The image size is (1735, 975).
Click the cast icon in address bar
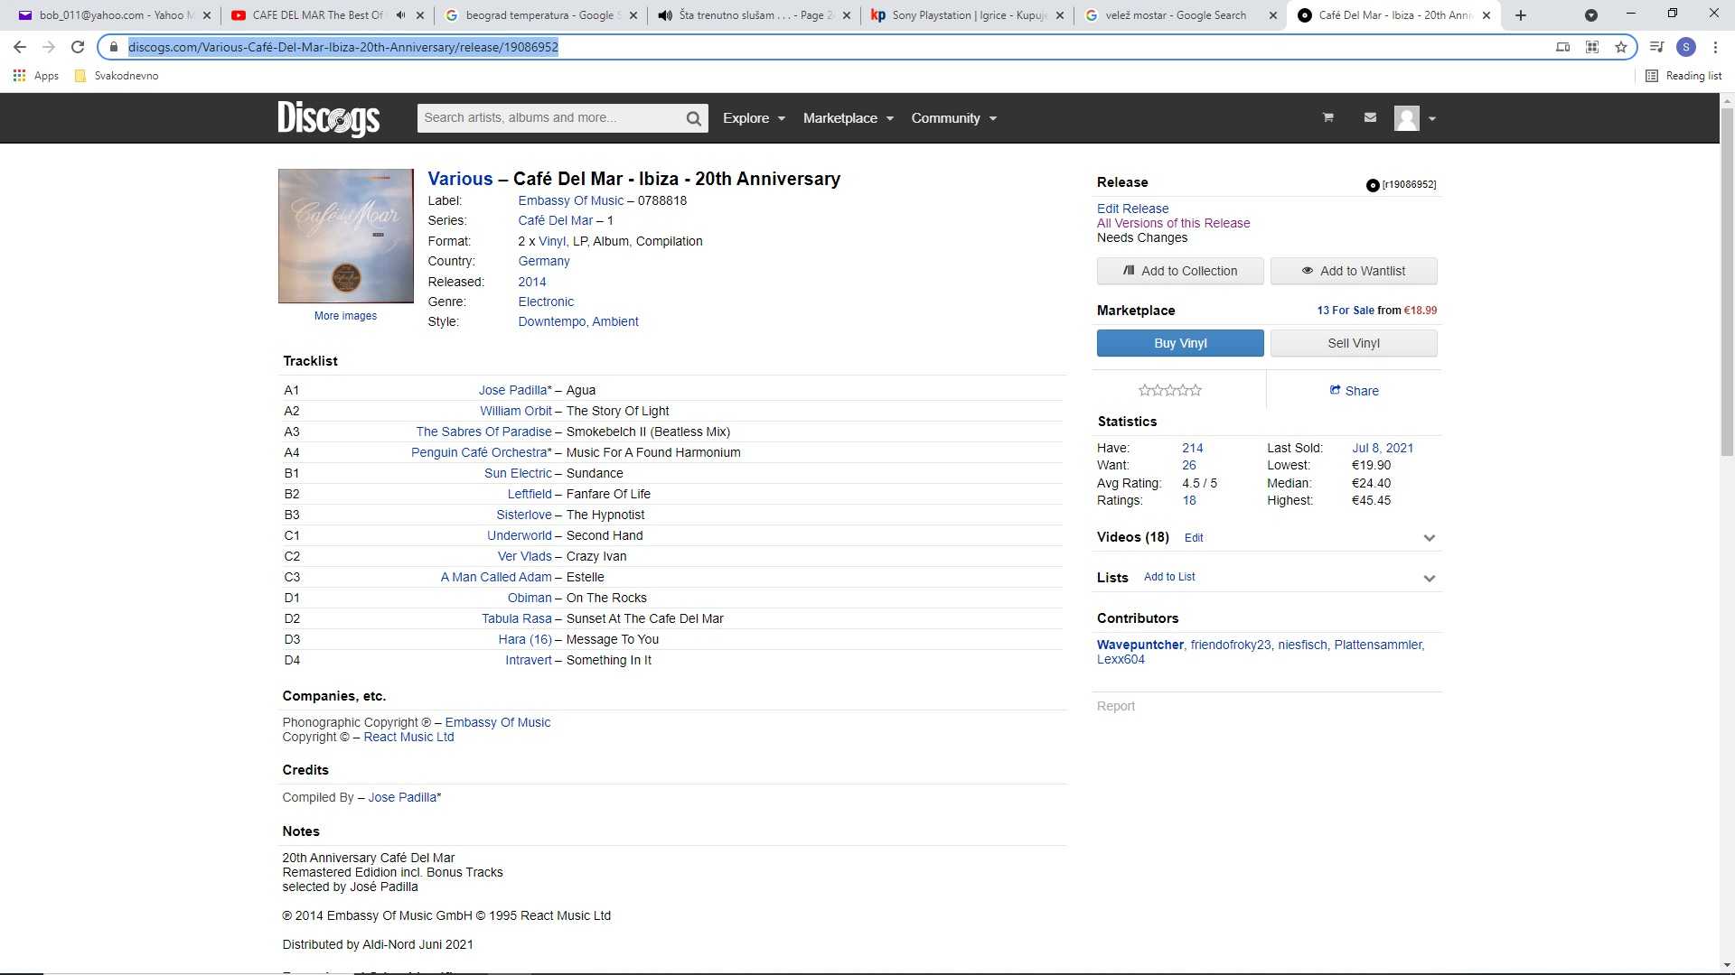(x=1562, y=47)
